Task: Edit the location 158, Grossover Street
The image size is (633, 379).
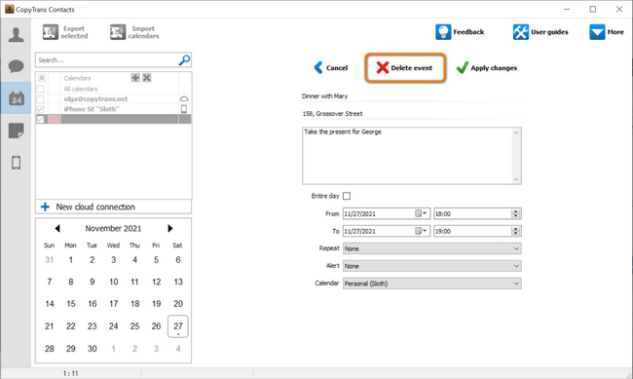Action: click(x=411, y=114)
